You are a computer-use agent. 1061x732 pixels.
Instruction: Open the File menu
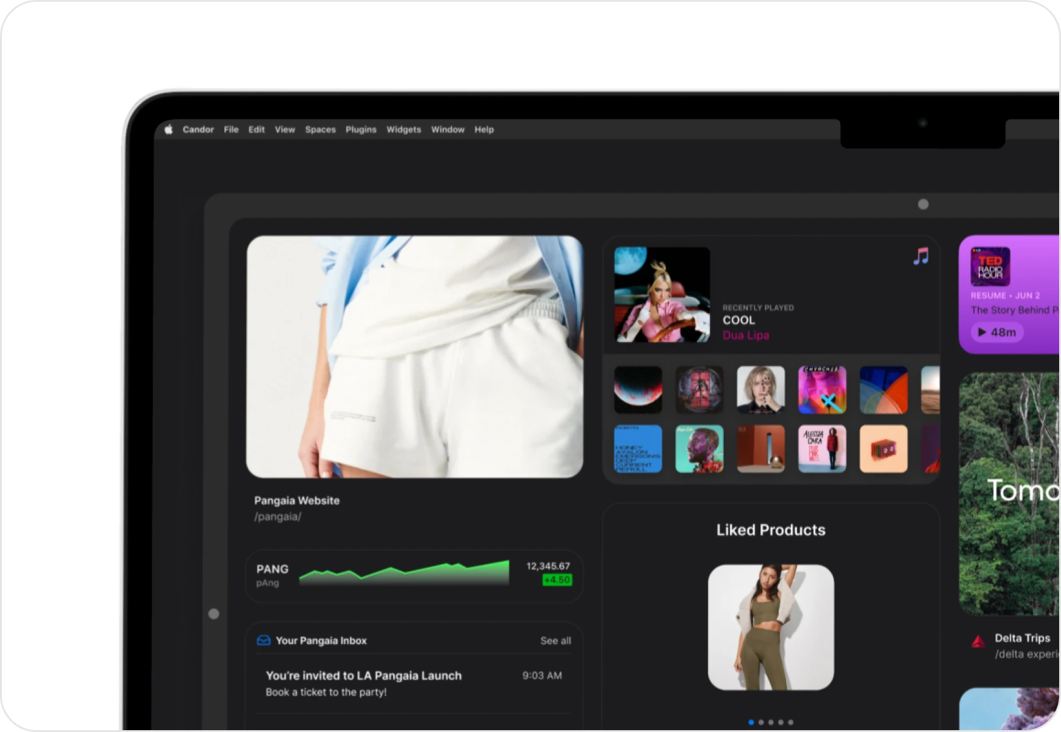click(231, 129)
